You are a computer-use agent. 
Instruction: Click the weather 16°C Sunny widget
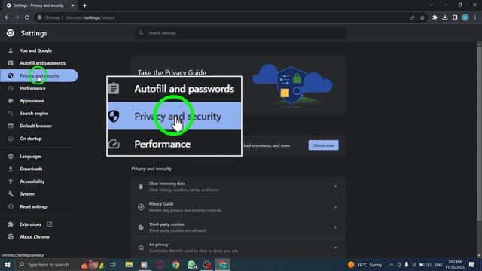(x=365, y=264)
